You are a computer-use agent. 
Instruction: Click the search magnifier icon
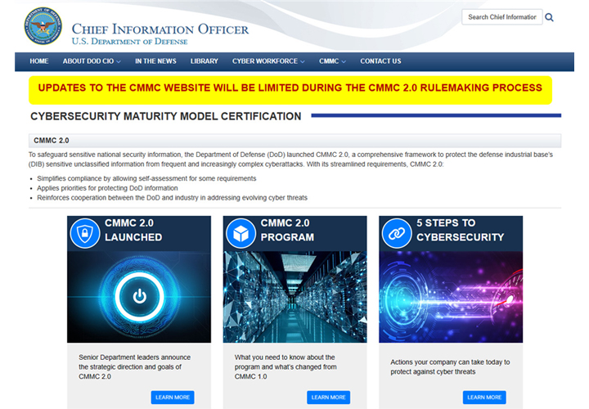pos(549,17)
